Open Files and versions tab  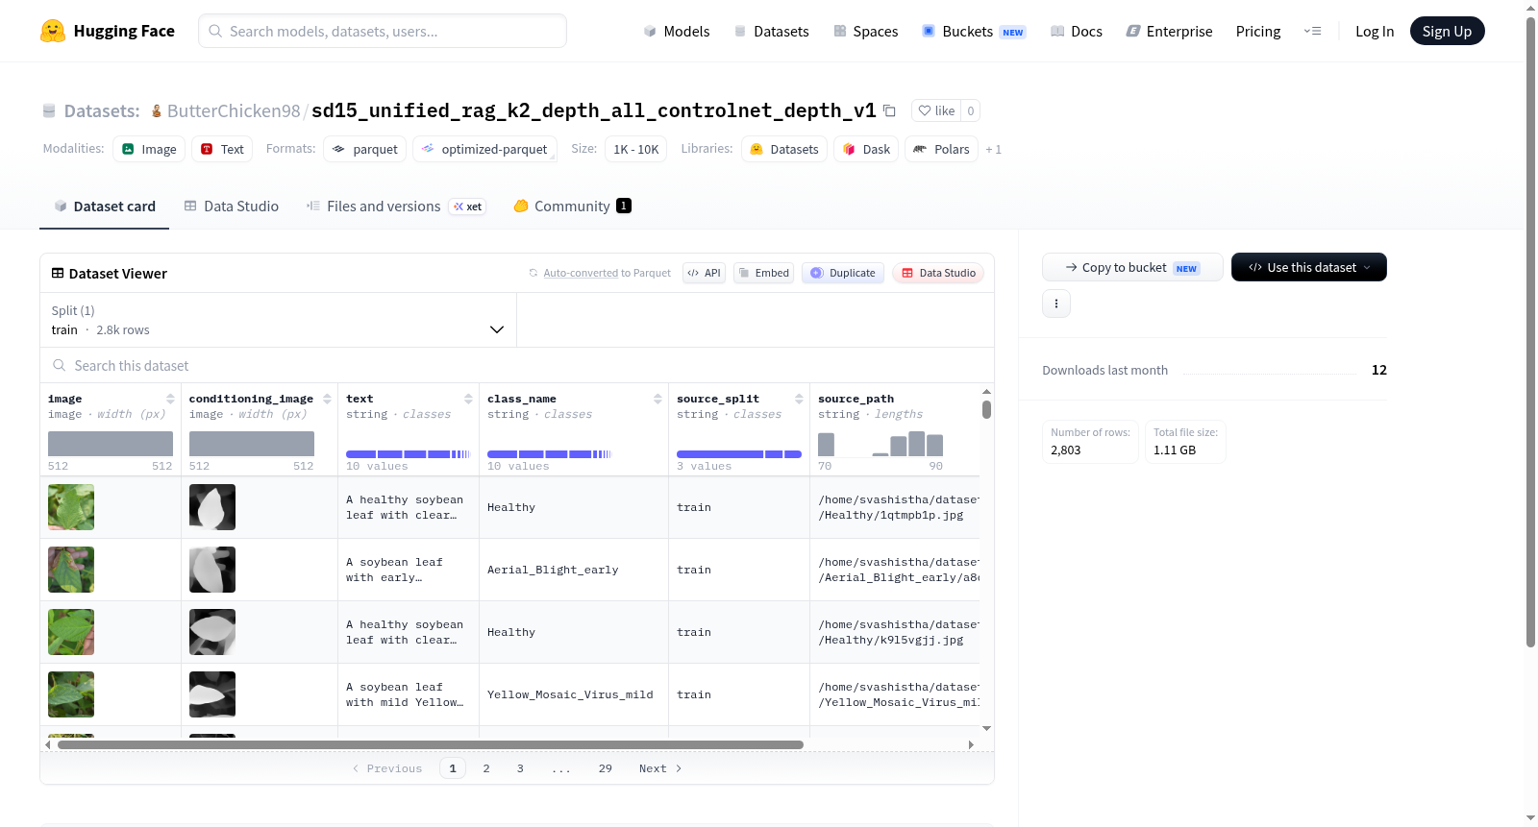(396, 206)
